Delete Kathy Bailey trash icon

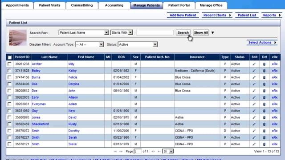pos(264,71)
